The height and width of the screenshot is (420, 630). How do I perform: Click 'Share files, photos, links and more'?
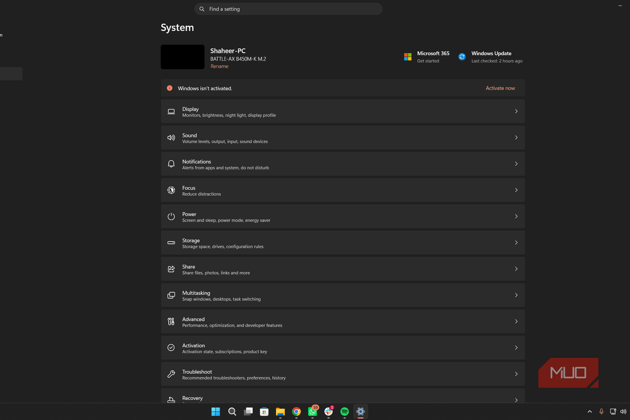[216, 273]
